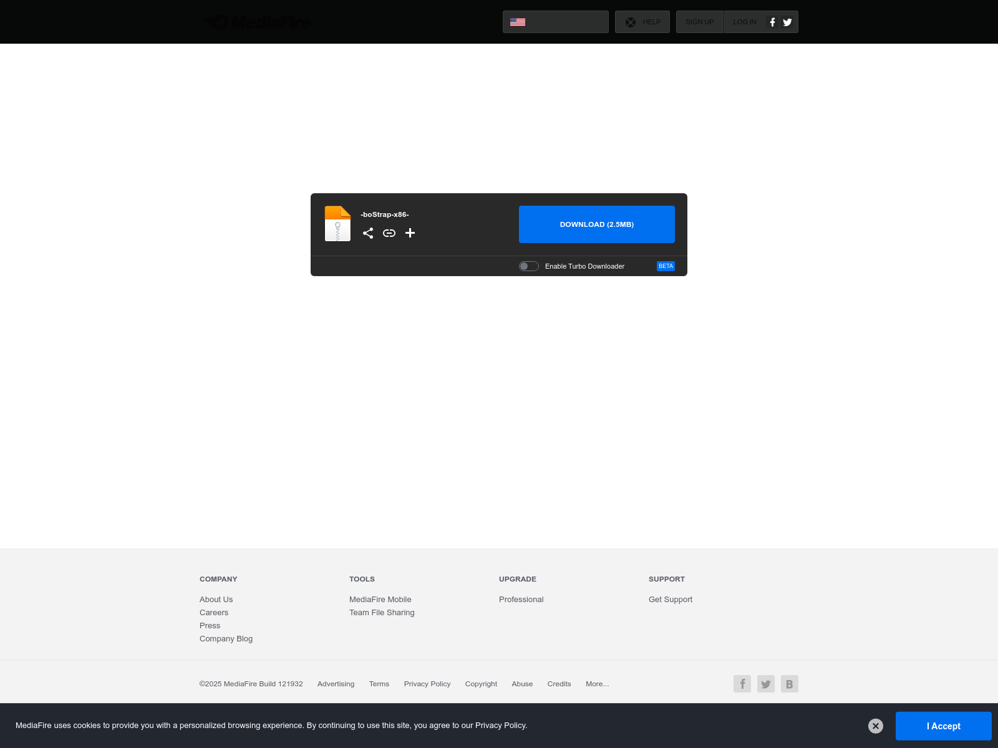Open Abuse footer link
The height and width of the screenshot is (748, 998).
tap(522, 684)
